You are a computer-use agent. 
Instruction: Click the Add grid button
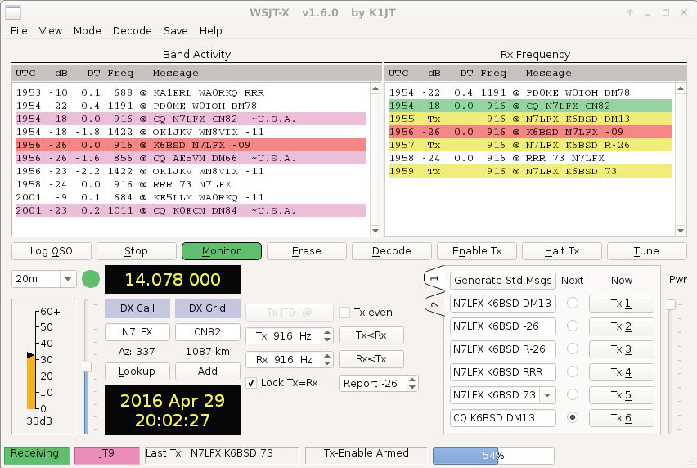point(208,371)
